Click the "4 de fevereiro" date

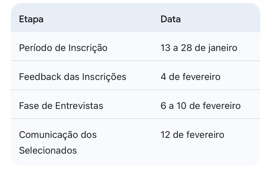(190, 77)
